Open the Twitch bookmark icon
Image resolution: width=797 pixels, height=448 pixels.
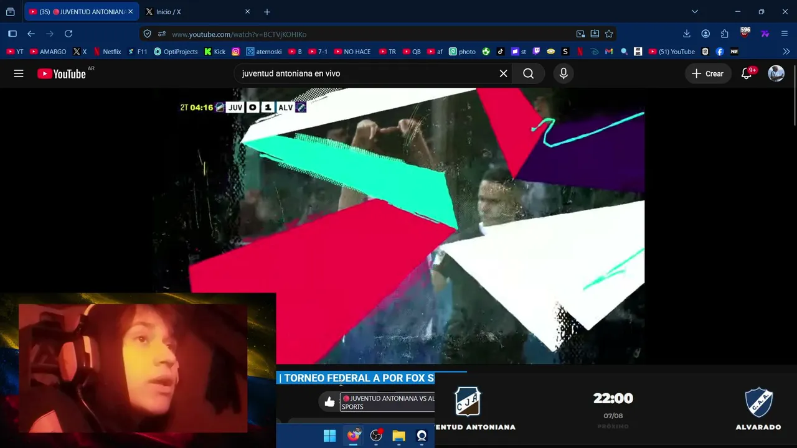tap(536, 52)
